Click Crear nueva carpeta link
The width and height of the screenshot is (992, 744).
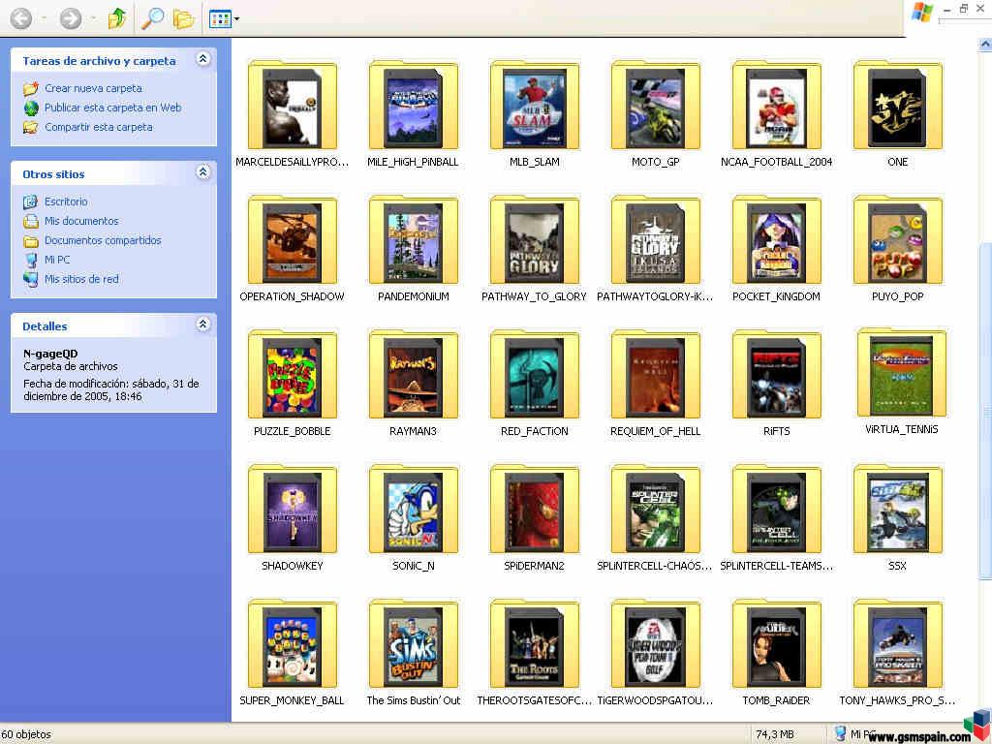pyautogui.click(x=93, y=88)
